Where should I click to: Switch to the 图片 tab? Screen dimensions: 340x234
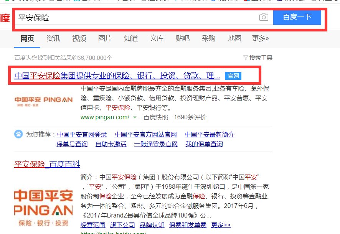105,38
